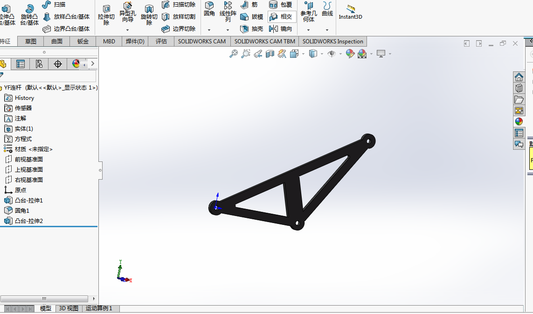The image size is (533, 314).
Task: Click the Zoom to Fit magnifier icon
Action: [x=234, y=54]
